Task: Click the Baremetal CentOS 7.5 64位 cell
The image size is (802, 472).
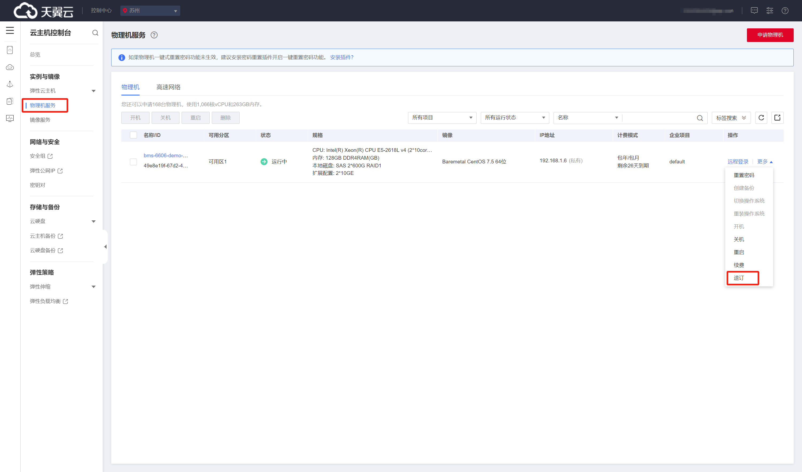Action: pos(474,162)
